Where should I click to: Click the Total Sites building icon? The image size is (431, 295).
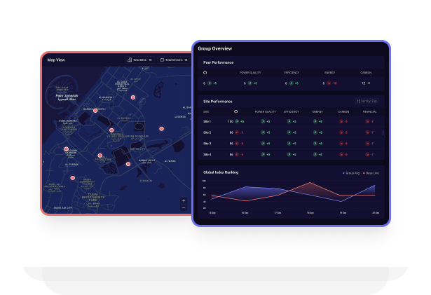tap(130, 60)
